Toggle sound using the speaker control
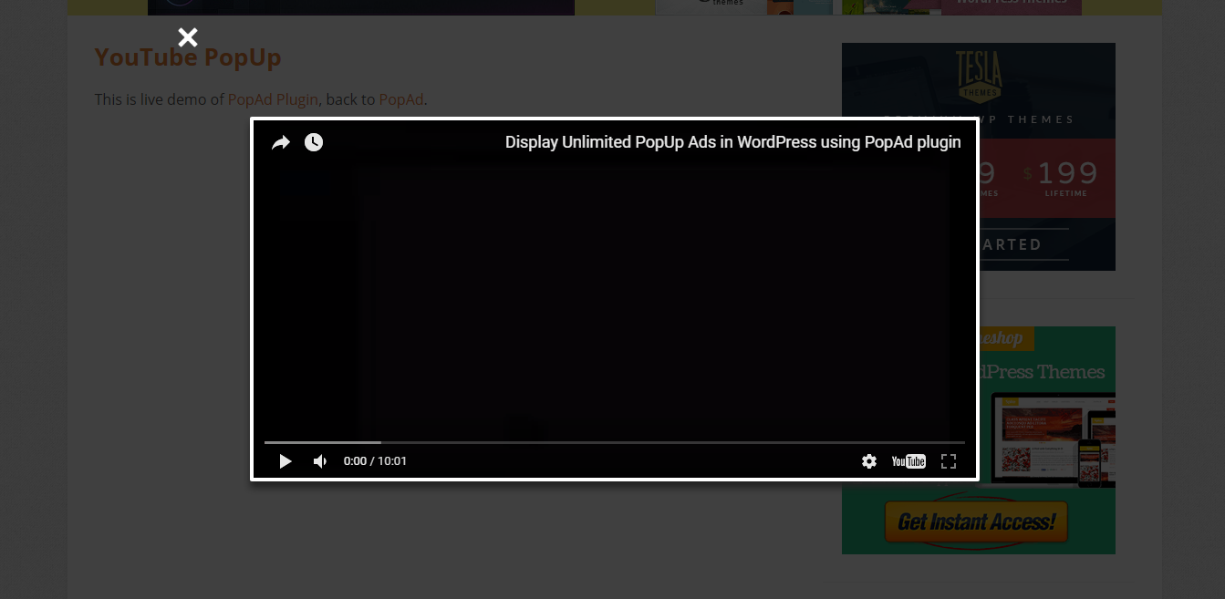Image resolution: width=1225 pixels, height=599 pixels. click(320, 461)
